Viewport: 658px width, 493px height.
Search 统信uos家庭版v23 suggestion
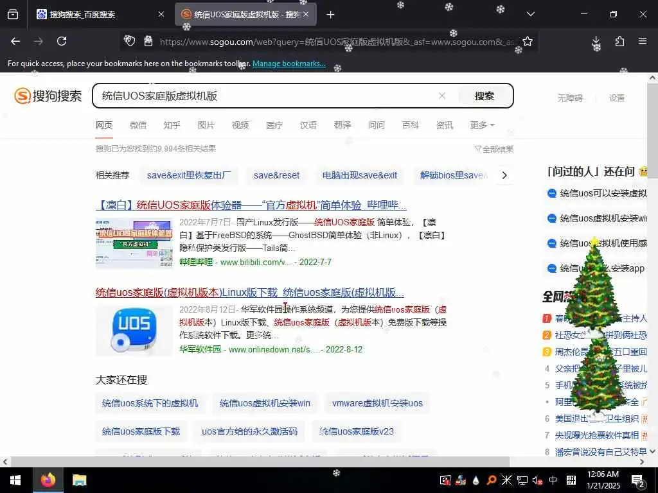point(357,431)
